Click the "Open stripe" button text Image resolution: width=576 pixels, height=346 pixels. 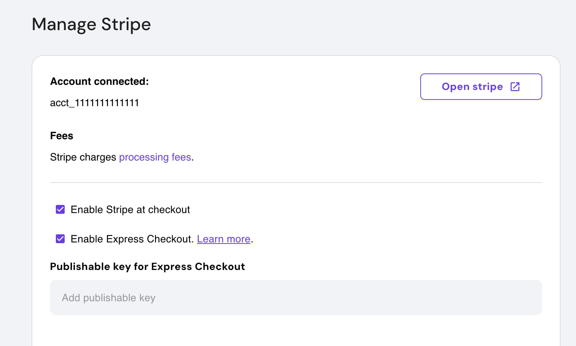472,87
